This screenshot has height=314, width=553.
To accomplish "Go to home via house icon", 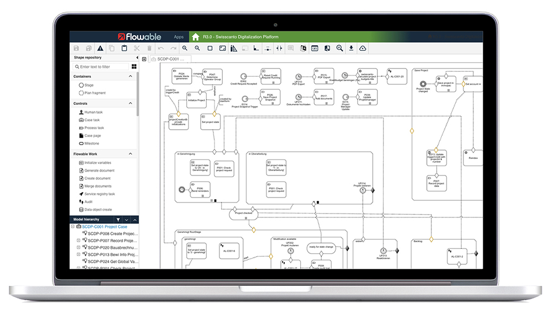I will click(195, 36).
